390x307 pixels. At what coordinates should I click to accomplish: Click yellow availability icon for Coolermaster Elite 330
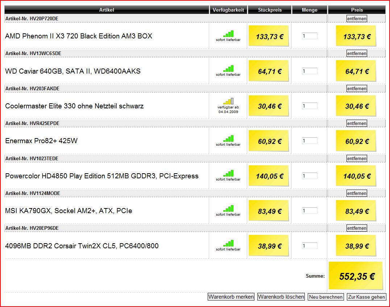(228, 101)
